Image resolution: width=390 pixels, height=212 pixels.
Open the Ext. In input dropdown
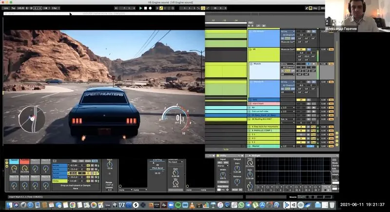point(288,119)
